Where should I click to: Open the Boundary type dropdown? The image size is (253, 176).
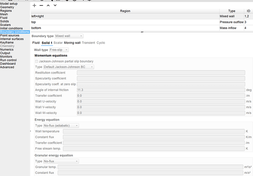click(69, 36)
